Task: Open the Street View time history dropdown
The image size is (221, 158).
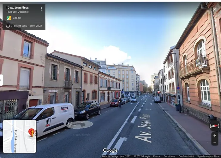Action: tap(9, 26)
